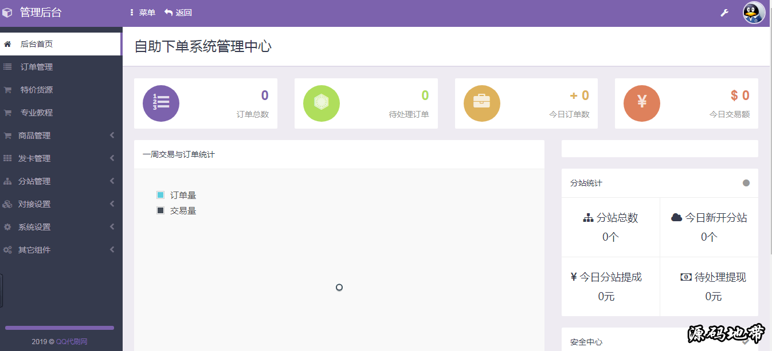Viewport: 772px width, 351px height.
Task: Click the cart icon next to 商品管理
Action: tap(7, 135)
